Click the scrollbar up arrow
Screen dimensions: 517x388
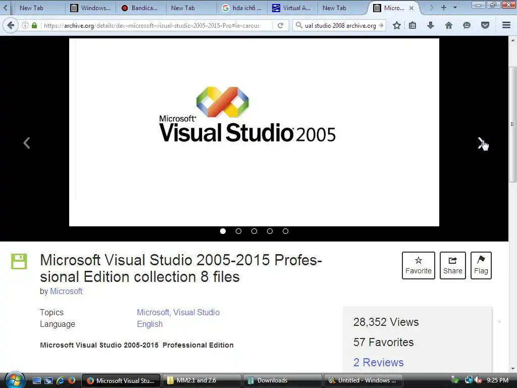512,40
